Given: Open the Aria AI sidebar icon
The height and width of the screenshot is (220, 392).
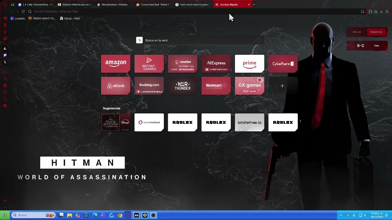Looking at the screenshot, I should tap(5, 49).
